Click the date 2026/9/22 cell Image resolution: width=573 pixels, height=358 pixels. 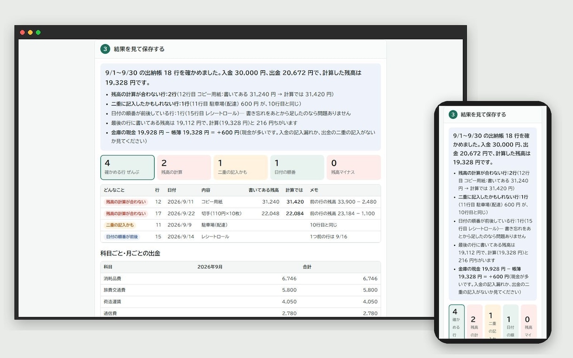pos(180,213)
